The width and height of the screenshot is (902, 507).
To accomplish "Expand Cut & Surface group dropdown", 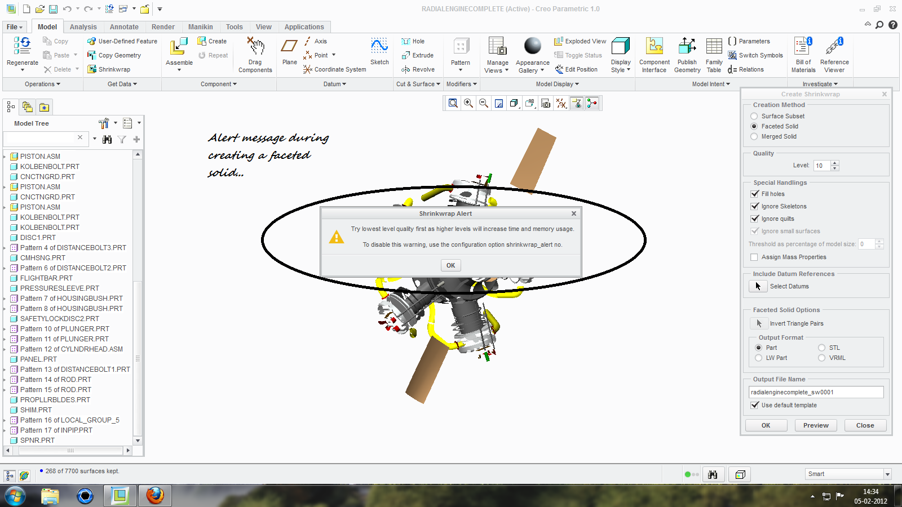I will point(418,84).
